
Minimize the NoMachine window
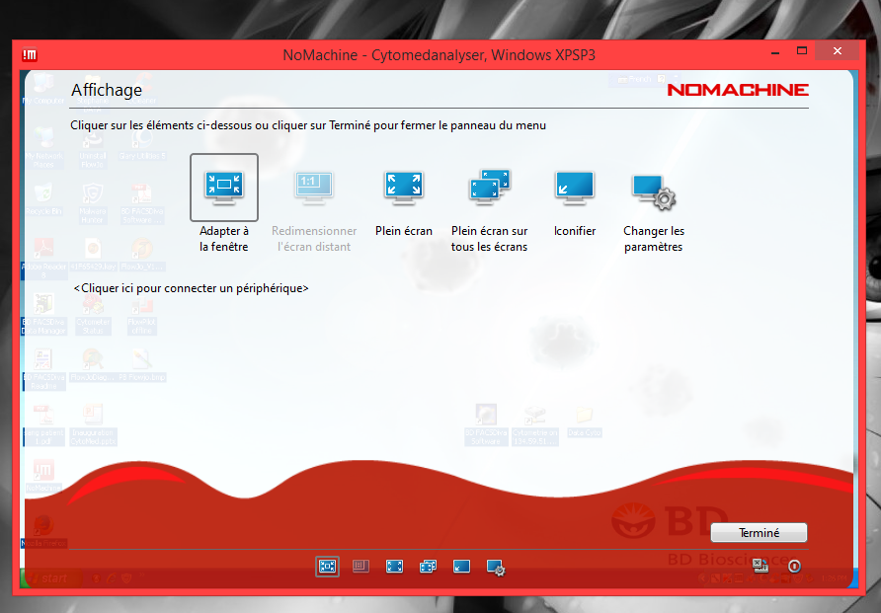point(775,51)
